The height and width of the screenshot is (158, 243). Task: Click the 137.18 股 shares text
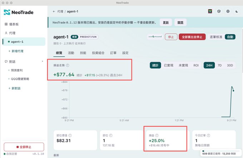click(109, 145)
